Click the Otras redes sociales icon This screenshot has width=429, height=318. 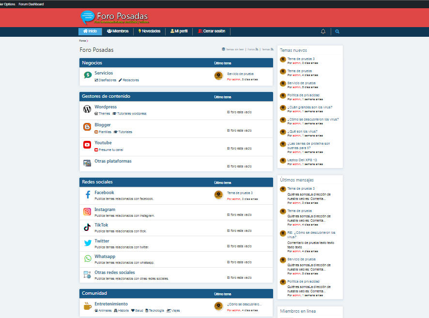87,274
